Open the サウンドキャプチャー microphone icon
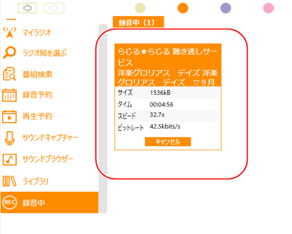Screen dimensions: 292x234 point(10,138)
